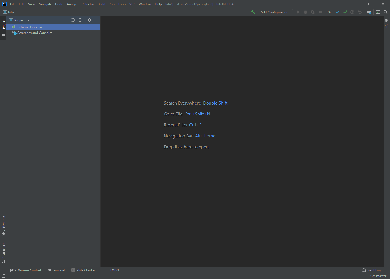Image resolution: width=390 pixels, height=279 pixels.
Task: Commit changes using the green checkmark icon
Action: 345,12
